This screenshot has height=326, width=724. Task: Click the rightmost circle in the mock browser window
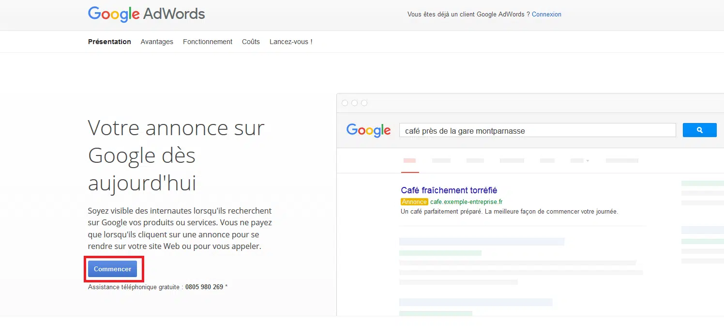pyautogui.click(x=364, y=103)
